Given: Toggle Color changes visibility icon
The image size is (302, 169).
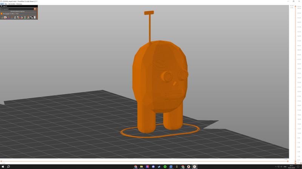Looking at the screenshot, I should coord(22,17).
